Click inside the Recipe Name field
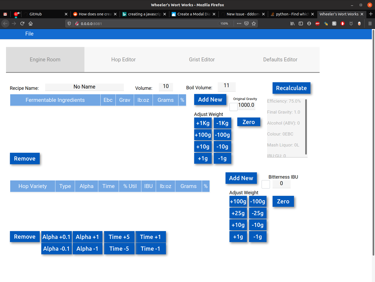This screenshot has width=375, height=282. (84, 87)
